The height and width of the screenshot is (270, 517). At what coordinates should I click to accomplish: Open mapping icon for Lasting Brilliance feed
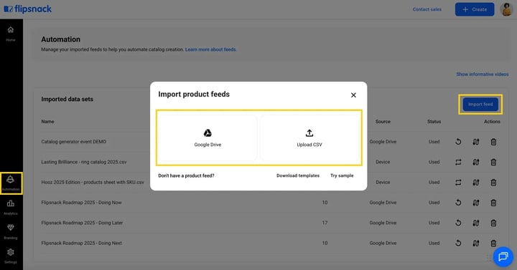476,162
